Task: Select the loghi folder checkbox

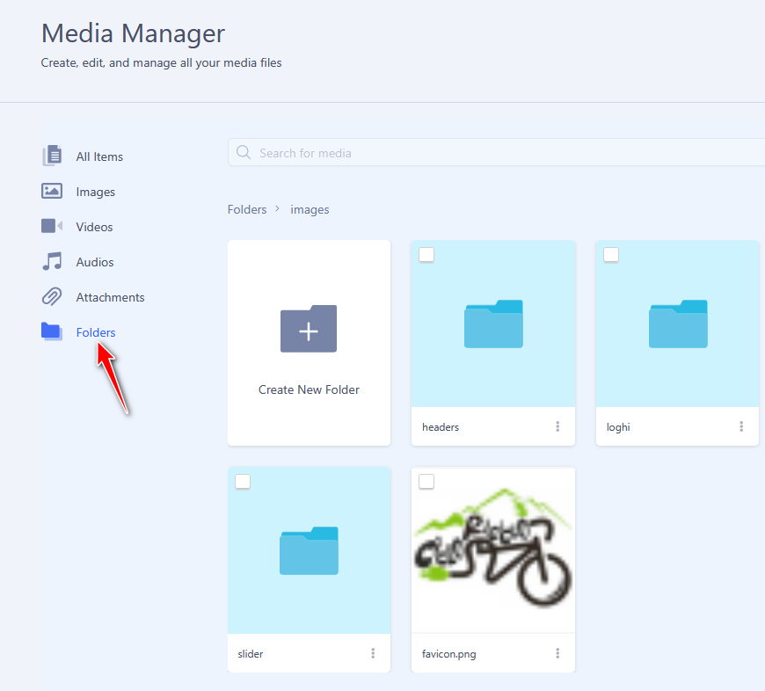Action: click(x=611, y=255)
